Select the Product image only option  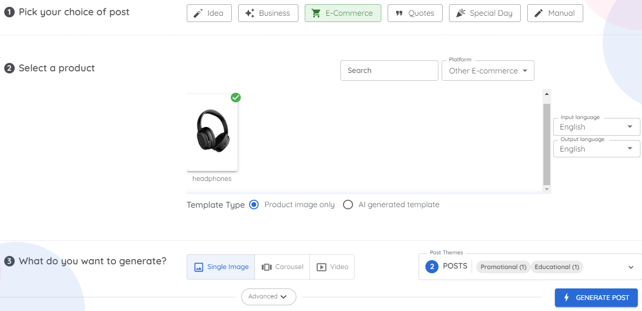[254, 205]
